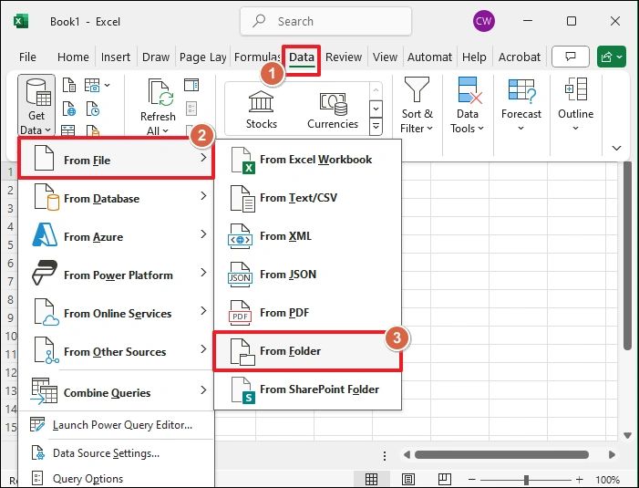This screenshot has width=639, height=488.
Task: Switch to Page Layout view icon
Action: click(408, 479)
